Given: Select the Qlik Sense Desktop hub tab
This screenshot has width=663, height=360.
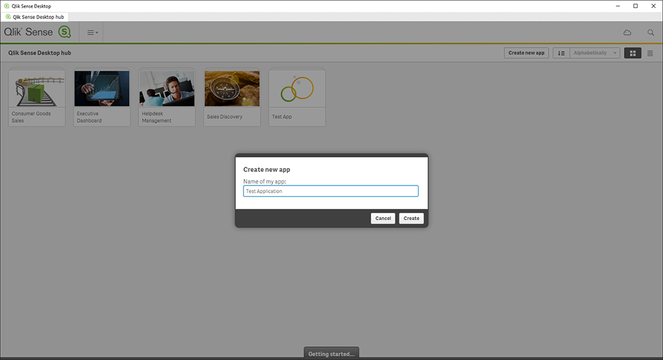Looking at the screenshot, I should [35, 17].
